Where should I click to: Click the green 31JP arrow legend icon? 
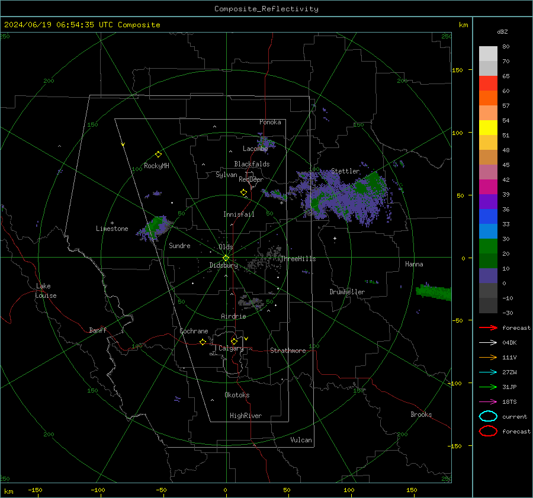[x=488, y=387]
